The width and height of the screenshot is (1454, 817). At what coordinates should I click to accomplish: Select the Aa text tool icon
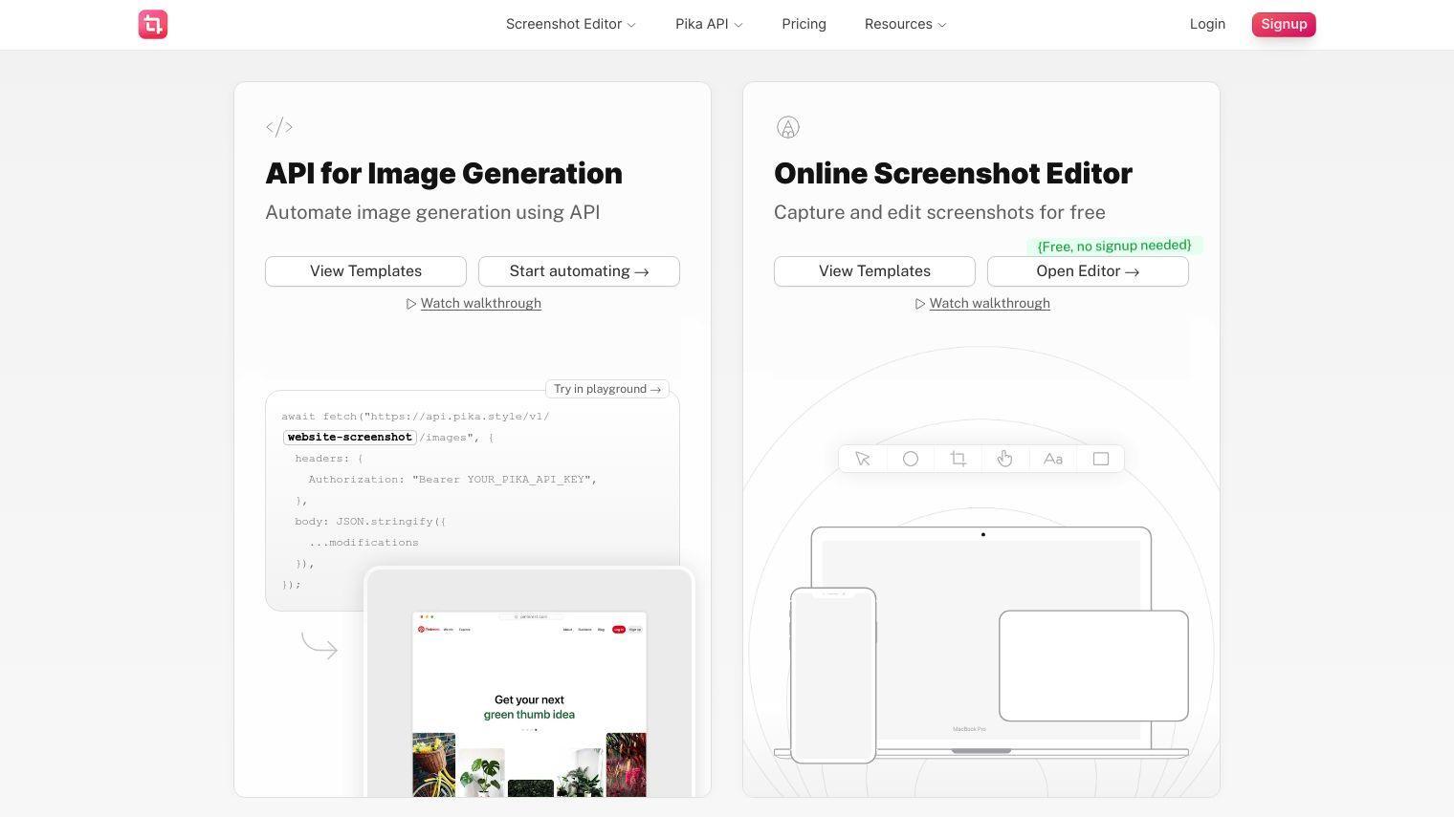pyautogui.click(x=1053, y=459)
